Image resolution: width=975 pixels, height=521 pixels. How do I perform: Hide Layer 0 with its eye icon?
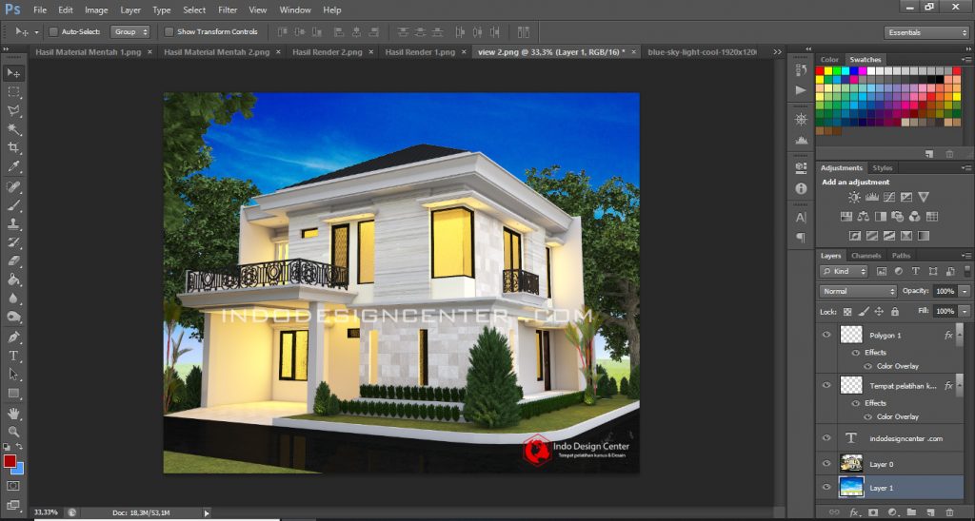click(826, 464)
